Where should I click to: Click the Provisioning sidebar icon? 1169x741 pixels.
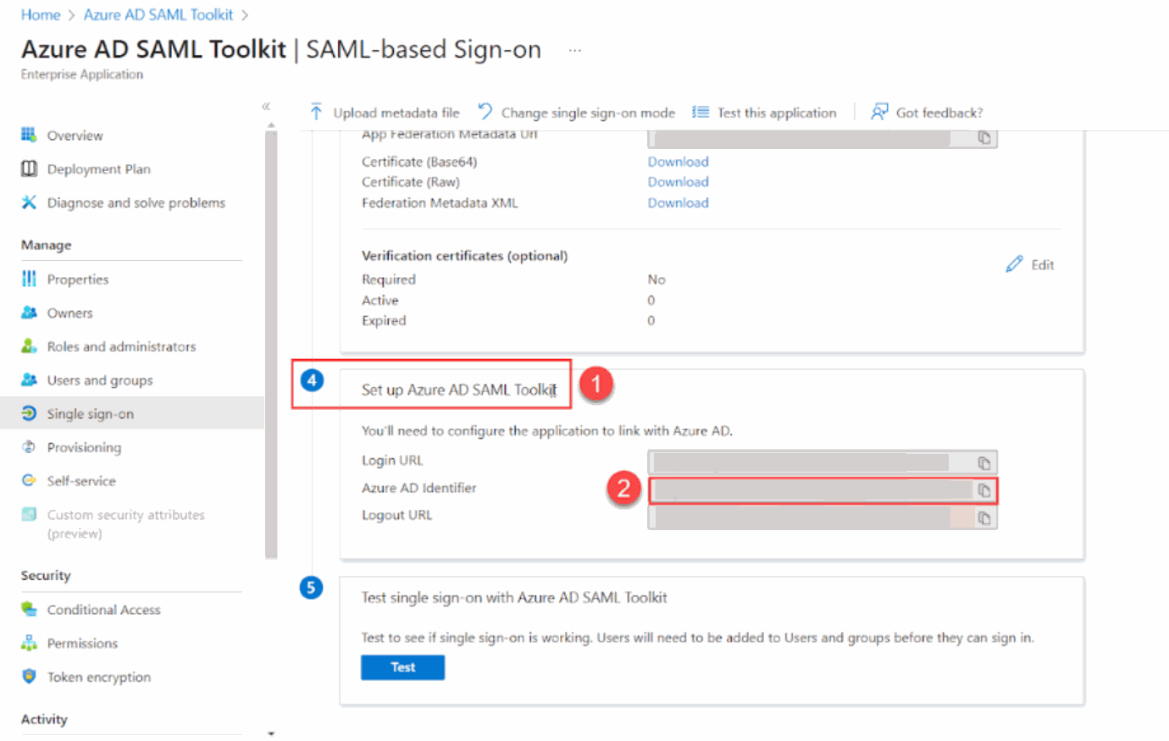pyautogui.click(x=30, y=447)
